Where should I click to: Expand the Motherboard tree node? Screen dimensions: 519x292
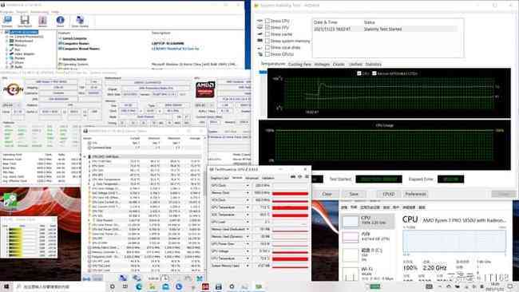tap(6, 41)
